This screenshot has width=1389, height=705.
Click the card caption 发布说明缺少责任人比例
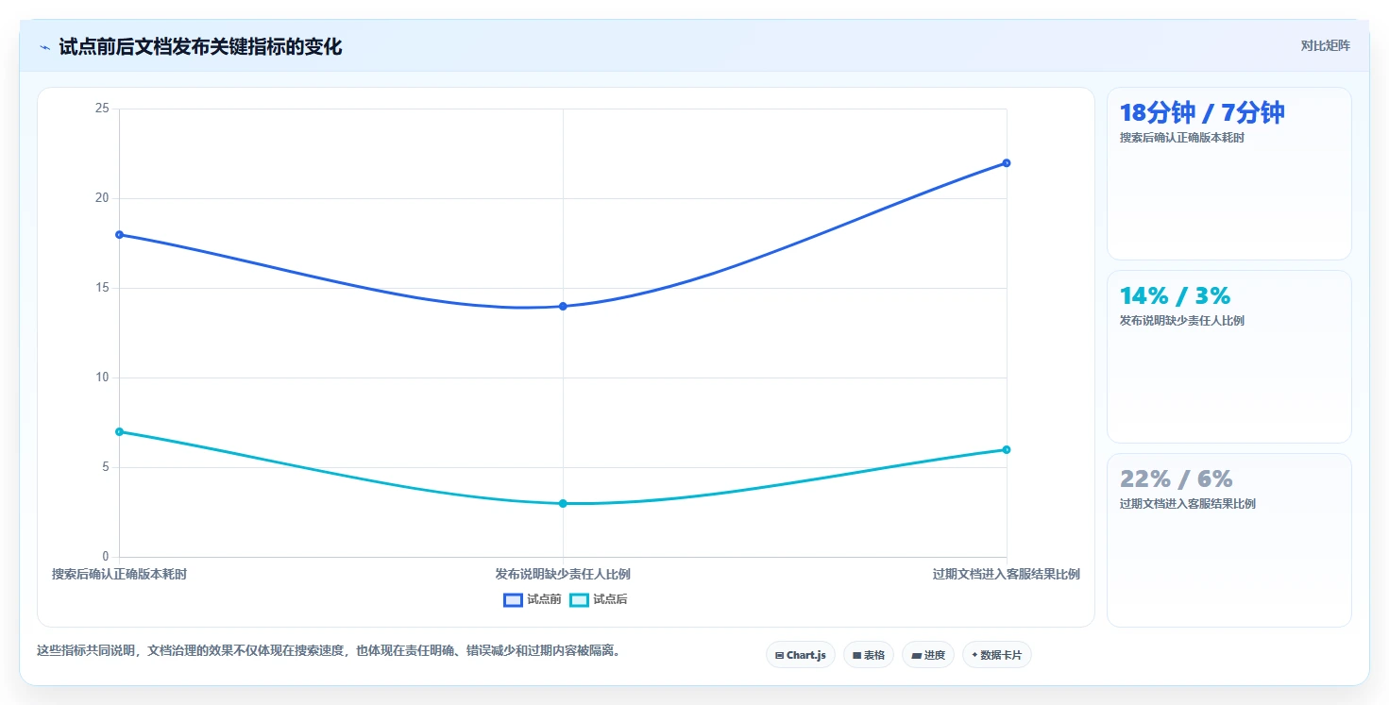pos(1182,321)
